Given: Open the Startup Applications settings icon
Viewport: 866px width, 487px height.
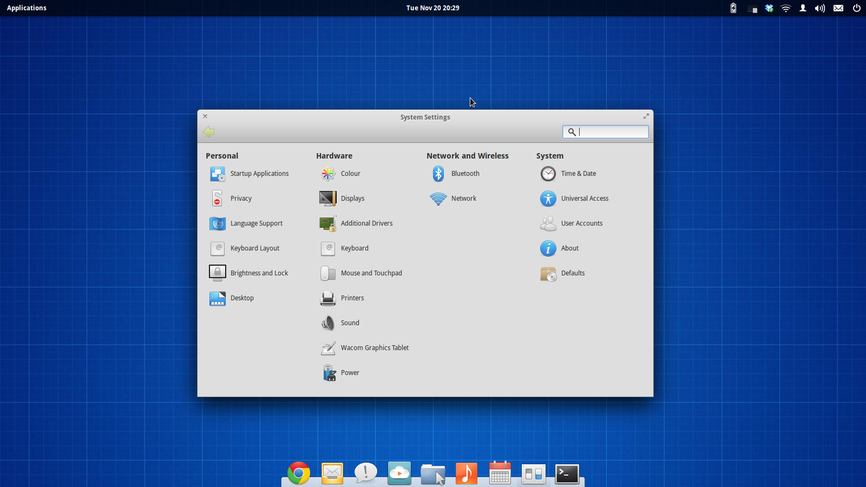Looking at the screenshot, I should click(218, 174).
